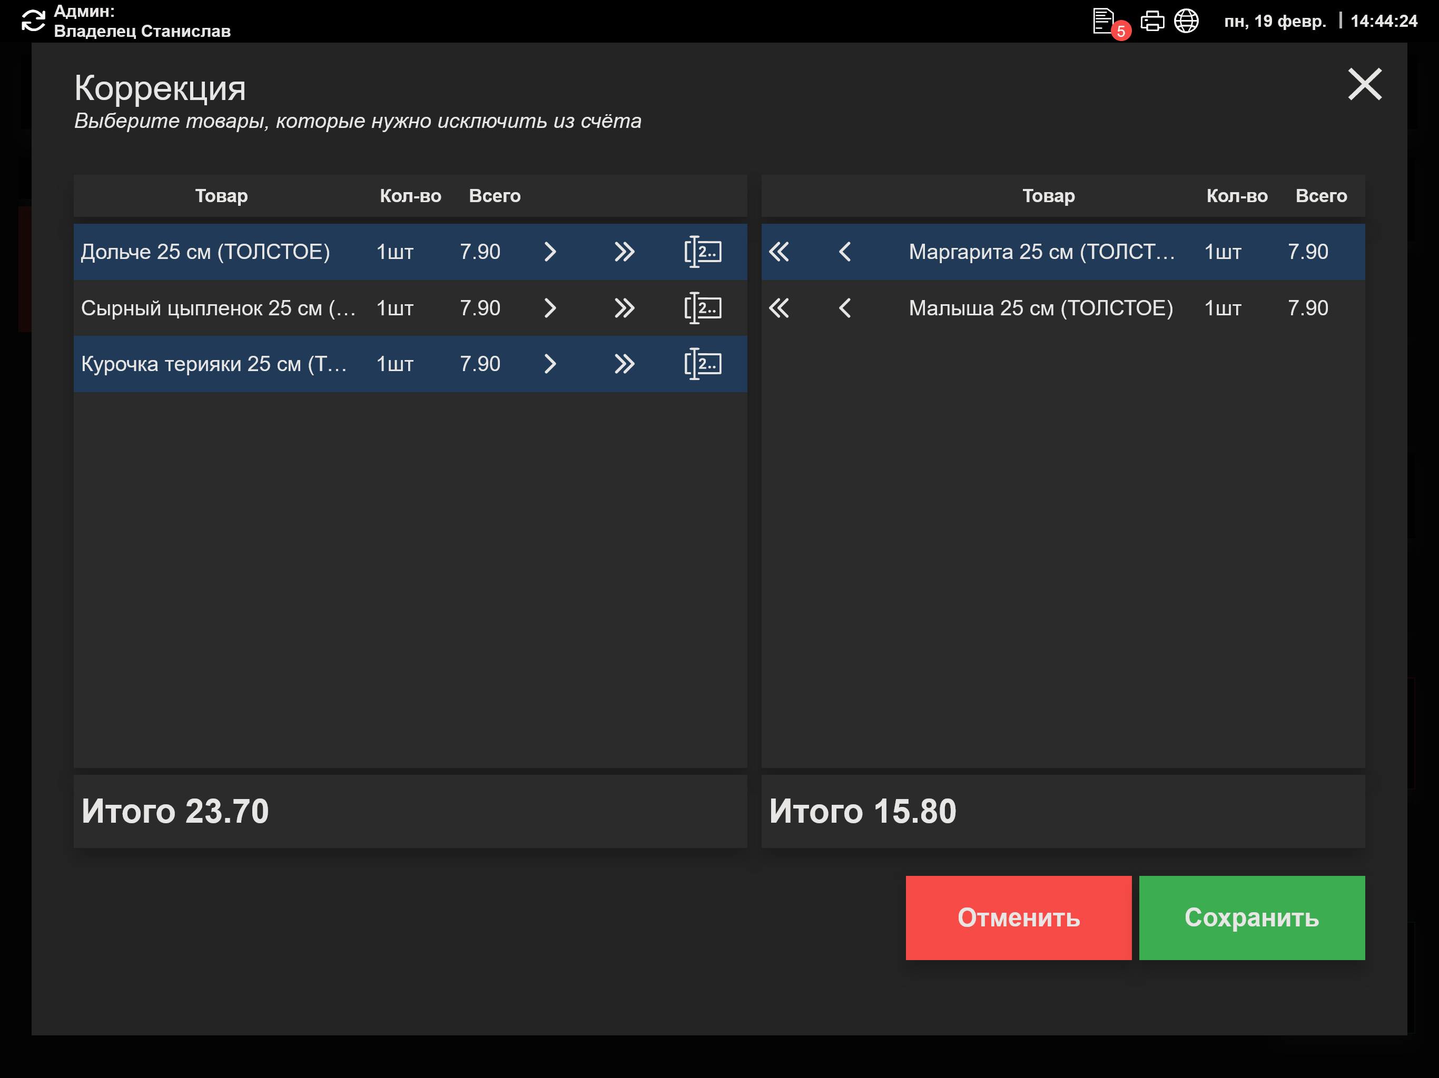
Task: Select the Маргарита 25 см row
Action: point(1063,252)
